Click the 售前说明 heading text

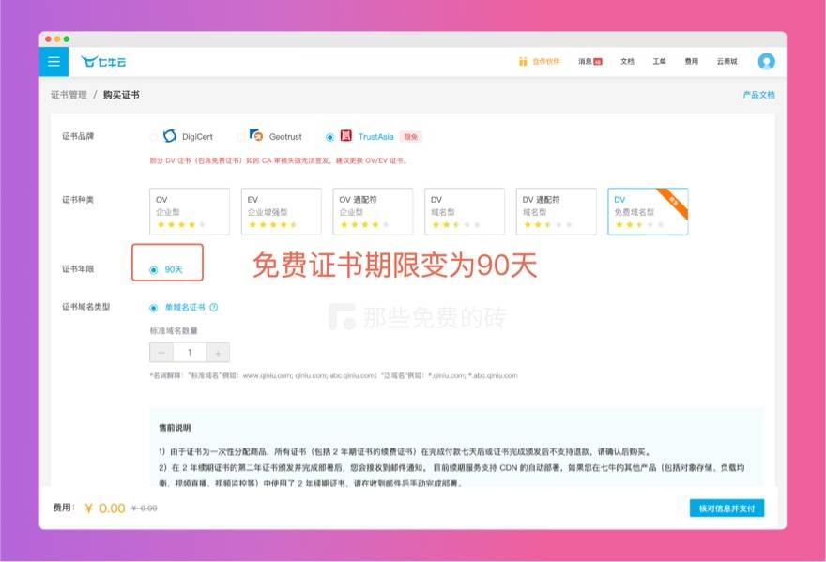click(x=175, y=428)
